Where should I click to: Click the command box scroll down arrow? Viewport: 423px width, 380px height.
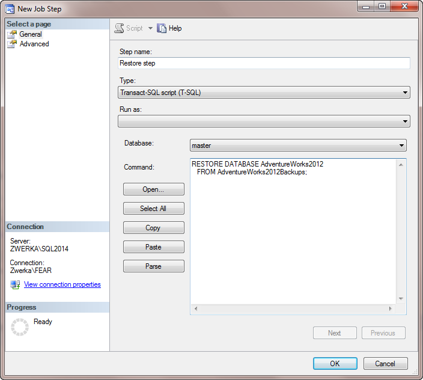pos(401,299)
